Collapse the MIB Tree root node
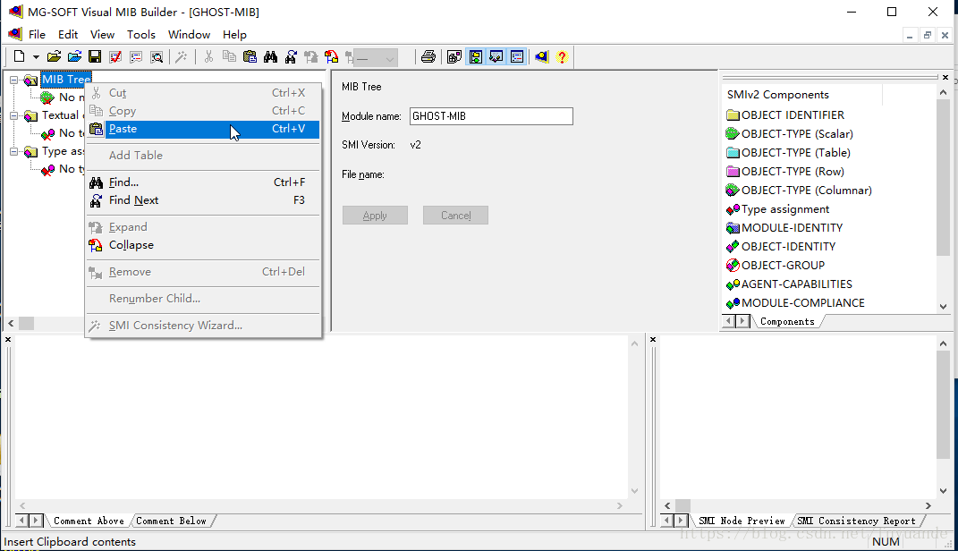Image resolution: width=958 pixels, height=551 pixels. (13, 80)
